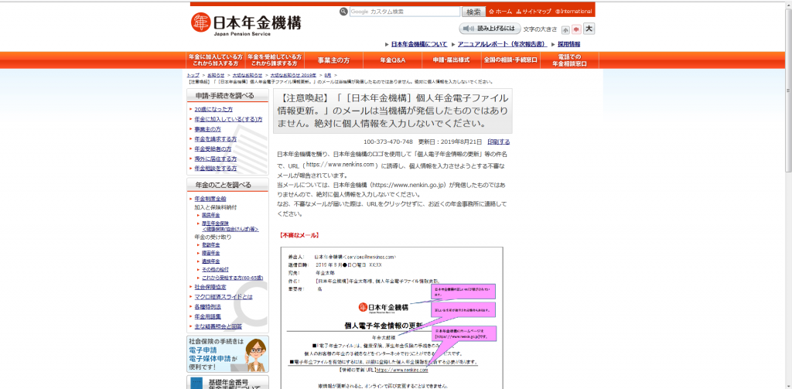
Task: Click the magnifying glass search icon
Action: coord(343,11)
